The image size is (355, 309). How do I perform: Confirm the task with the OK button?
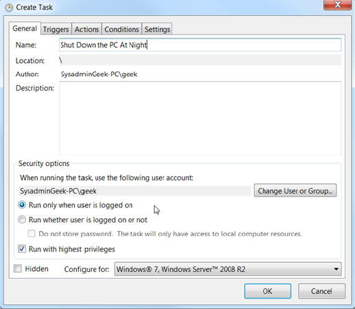(267, 291)
